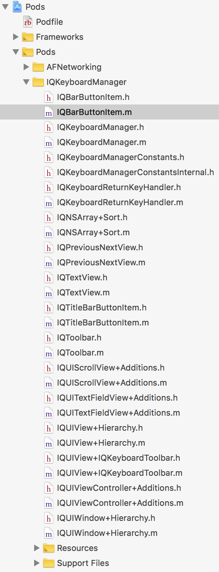Click the Frameworks folder icon
The width and height of the screenshot is (219, 572).
tap(26, 37)
